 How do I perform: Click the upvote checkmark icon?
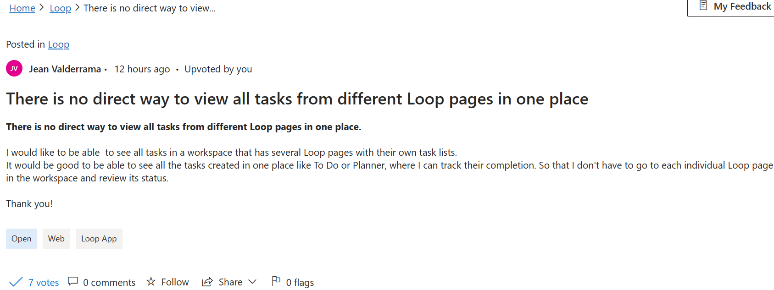tap(16, 282)
